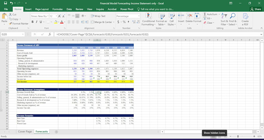Click the Copy icon
264x140 pixels.
point(10,19)
